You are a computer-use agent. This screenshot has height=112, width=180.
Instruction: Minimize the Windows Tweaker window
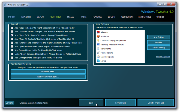pos(160,4)
